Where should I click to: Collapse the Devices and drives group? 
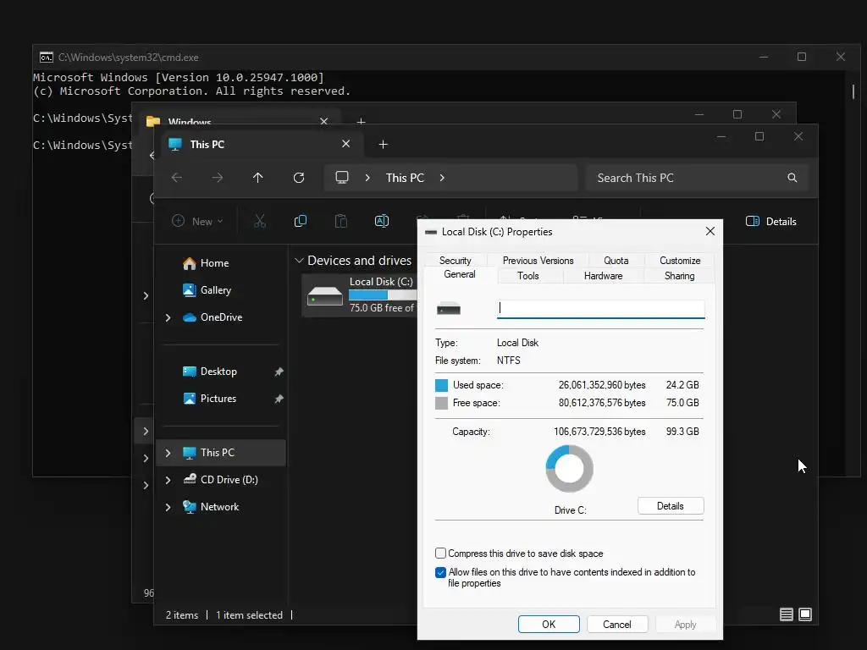pos(299,261)
